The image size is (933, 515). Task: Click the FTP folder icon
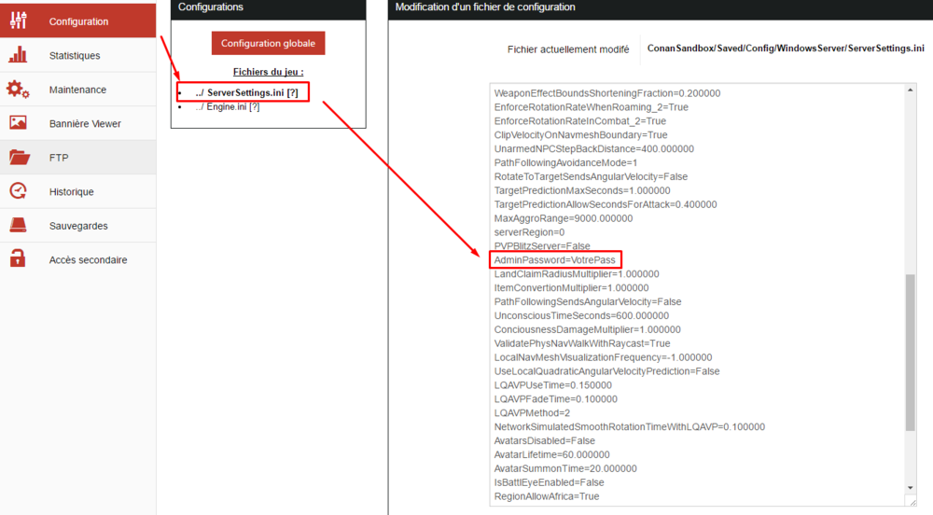[x=19, y=158]
